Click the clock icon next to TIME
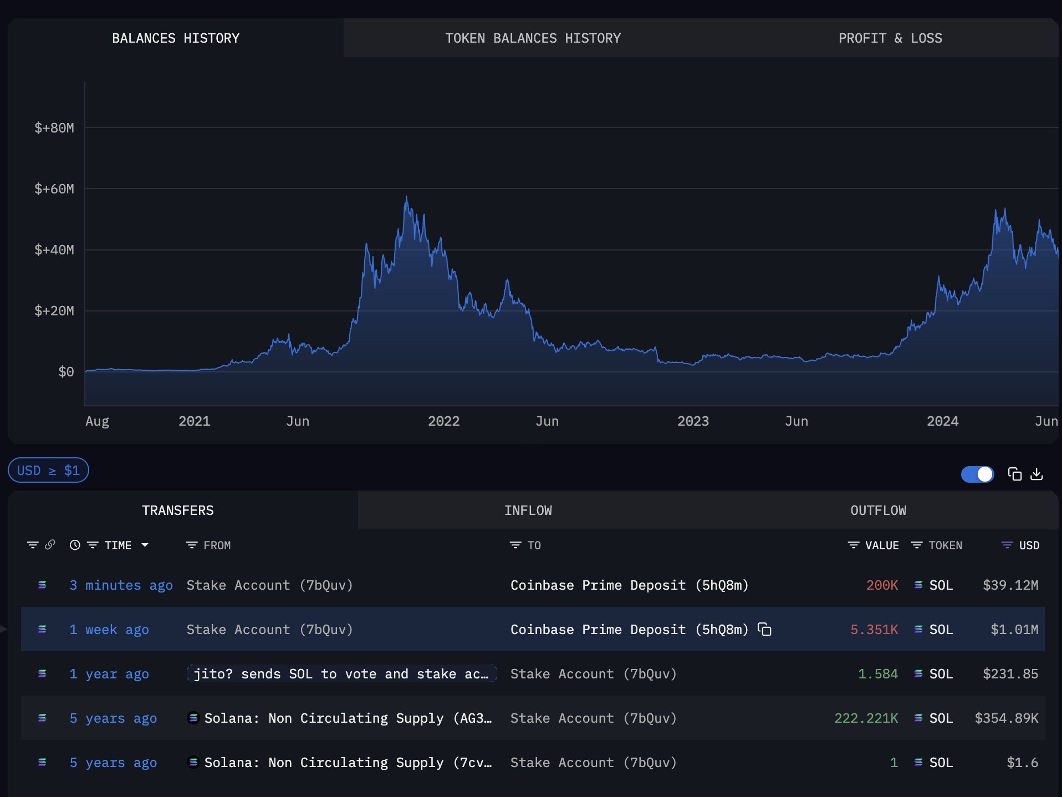 (x=75, y=545)
